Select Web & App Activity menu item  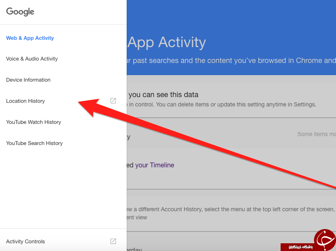click(30, 38)
